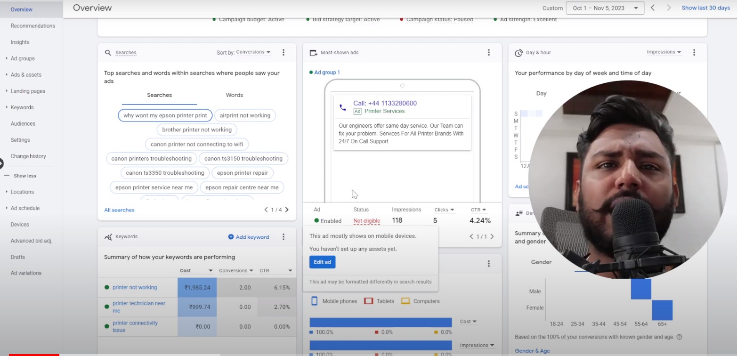Select the 'epson printer repair' search chip

pos(243,173)
